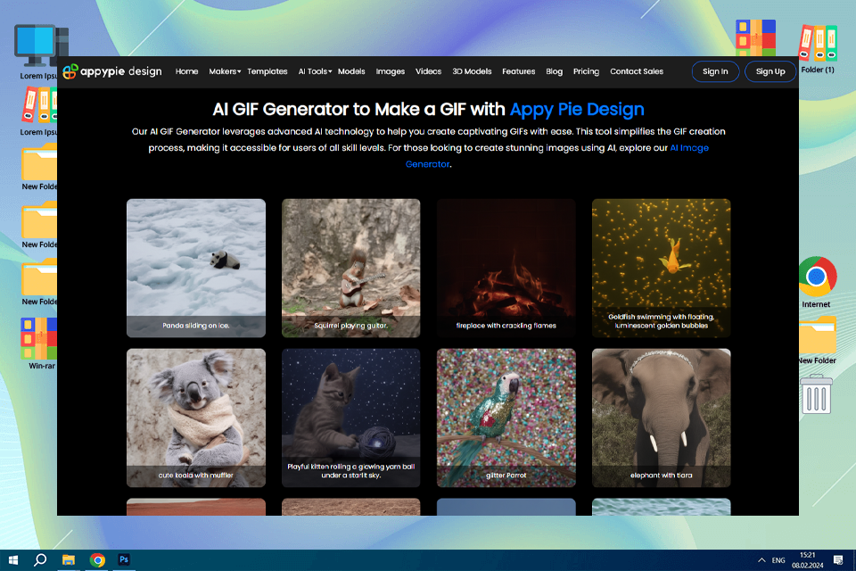This screenshot has height=571, width=856.
Task: Open the Playful kitten yarn ball GIF
Action: coord(351,418)
